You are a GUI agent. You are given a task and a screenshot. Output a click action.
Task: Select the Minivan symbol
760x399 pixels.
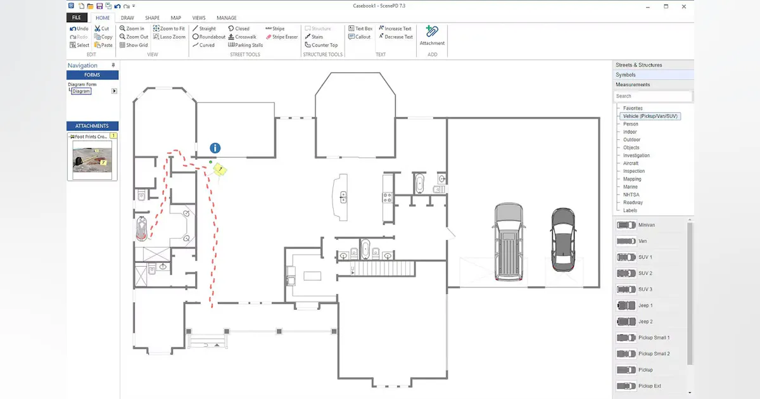coord(635,225)
